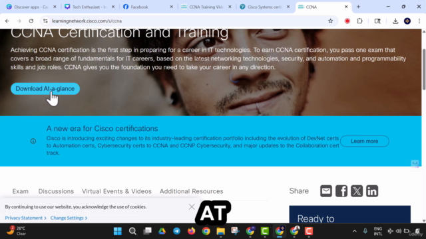Viewport: 426px width, 239px height.
Task: Open Task View on the taskbar
Action: pos(147,231)
